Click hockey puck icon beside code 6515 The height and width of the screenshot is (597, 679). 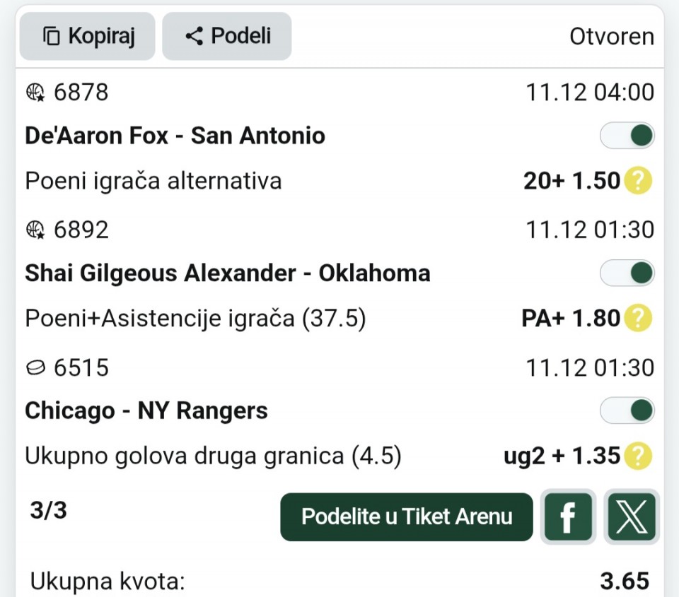click(x=35, y=367)
